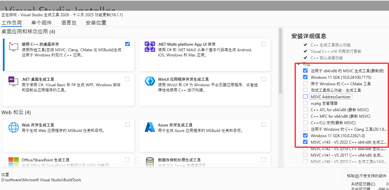Tick the MSVC AddressSanitizer checkbox
The image size is (389, 190).
coord(305,97)
